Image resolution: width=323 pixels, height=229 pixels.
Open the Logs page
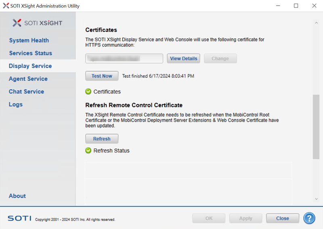16,104
